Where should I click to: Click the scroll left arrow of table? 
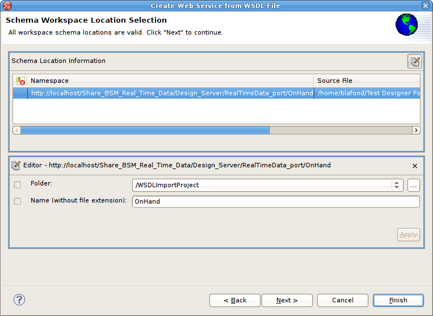click(17, 130)
